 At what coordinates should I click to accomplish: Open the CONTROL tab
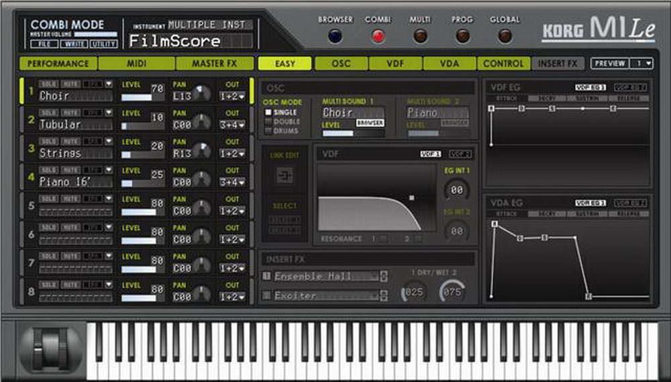tap(504, 64)
